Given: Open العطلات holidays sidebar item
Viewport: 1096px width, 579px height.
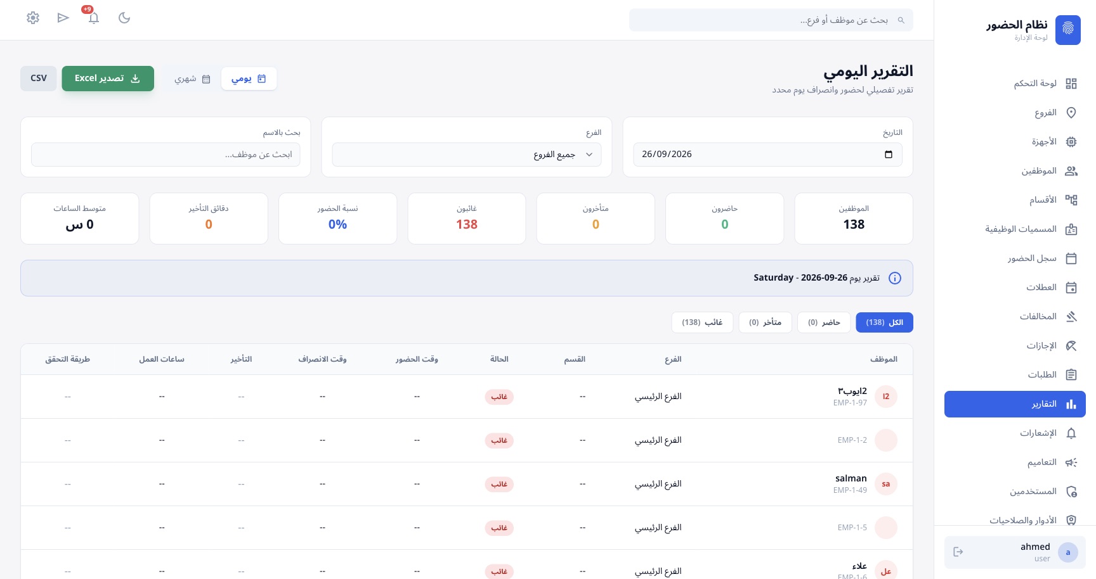Looking at the screenshot, I should [1015, 288].
